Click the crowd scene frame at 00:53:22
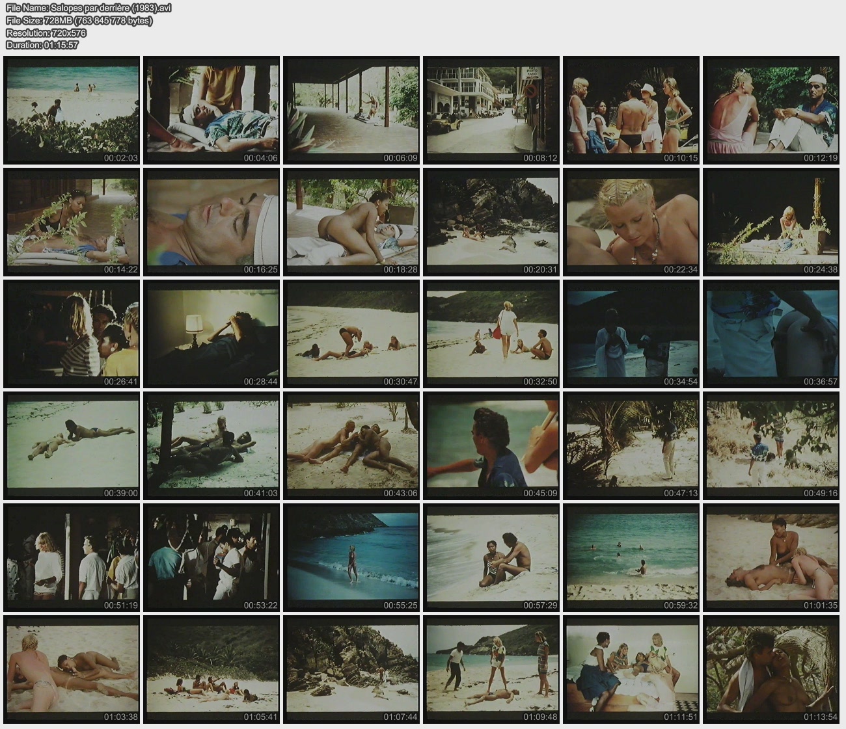 211,557
